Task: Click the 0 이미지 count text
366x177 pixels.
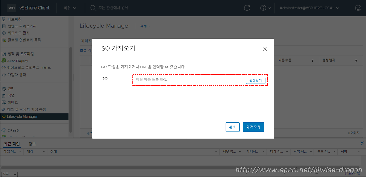Action: pyautogui.click(x=354, y=133)
